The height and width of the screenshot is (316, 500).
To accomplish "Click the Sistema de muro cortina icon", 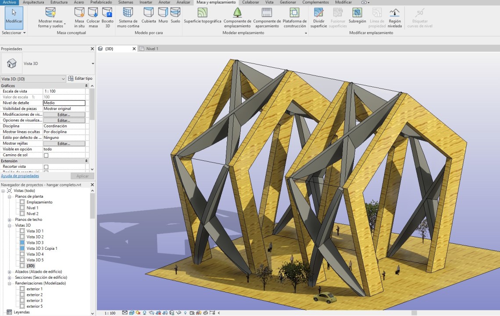I will coord(128,13).
